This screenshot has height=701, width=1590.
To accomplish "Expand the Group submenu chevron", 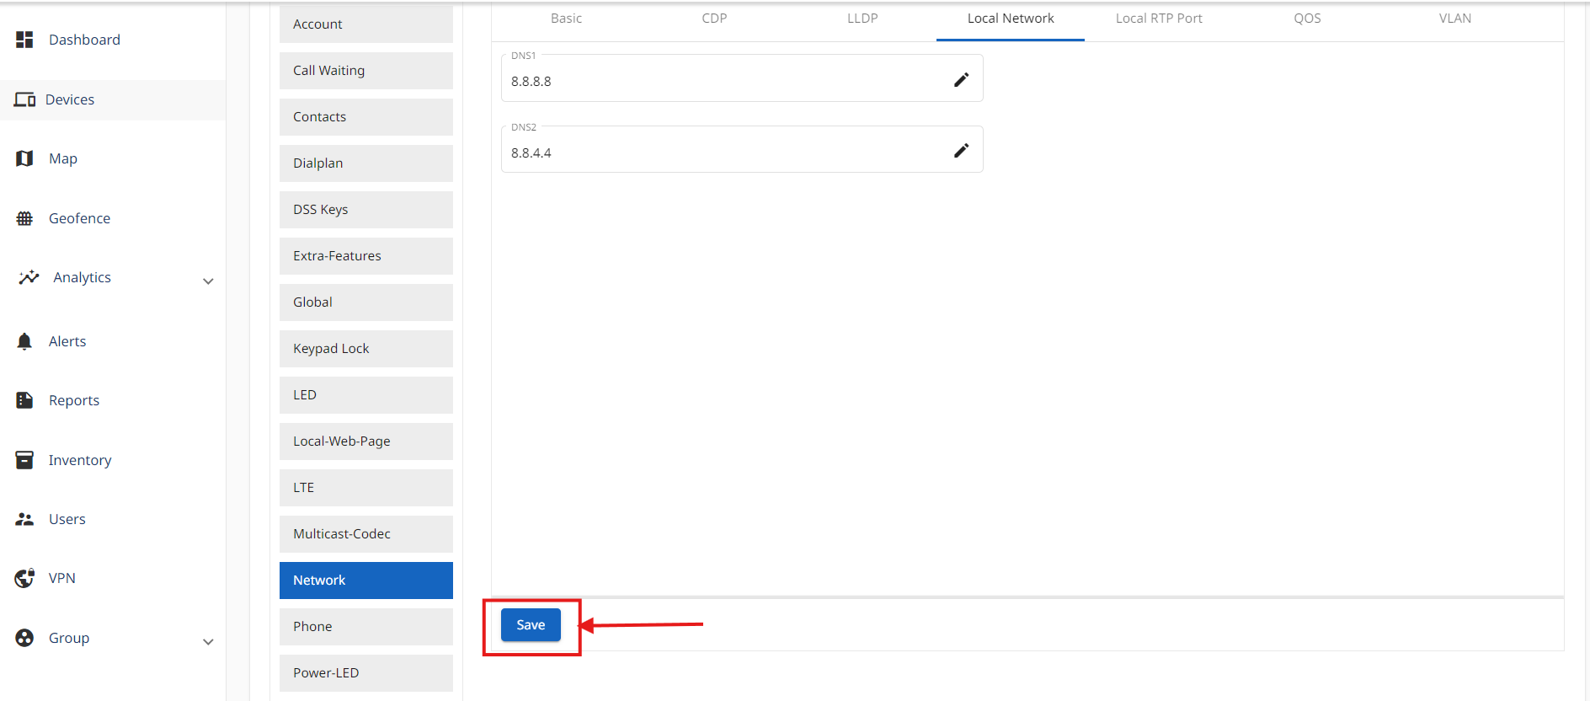I will tap(208, 642).
